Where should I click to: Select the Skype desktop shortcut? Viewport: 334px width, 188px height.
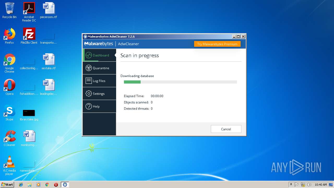[x=9, y=113]
